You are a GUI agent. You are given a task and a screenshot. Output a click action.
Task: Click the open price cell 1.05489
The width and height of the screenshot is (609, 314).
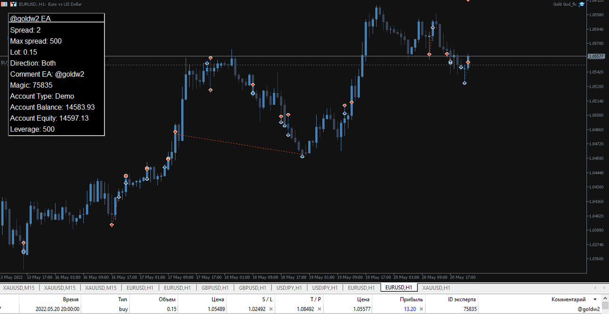click(x=216, y=309)
